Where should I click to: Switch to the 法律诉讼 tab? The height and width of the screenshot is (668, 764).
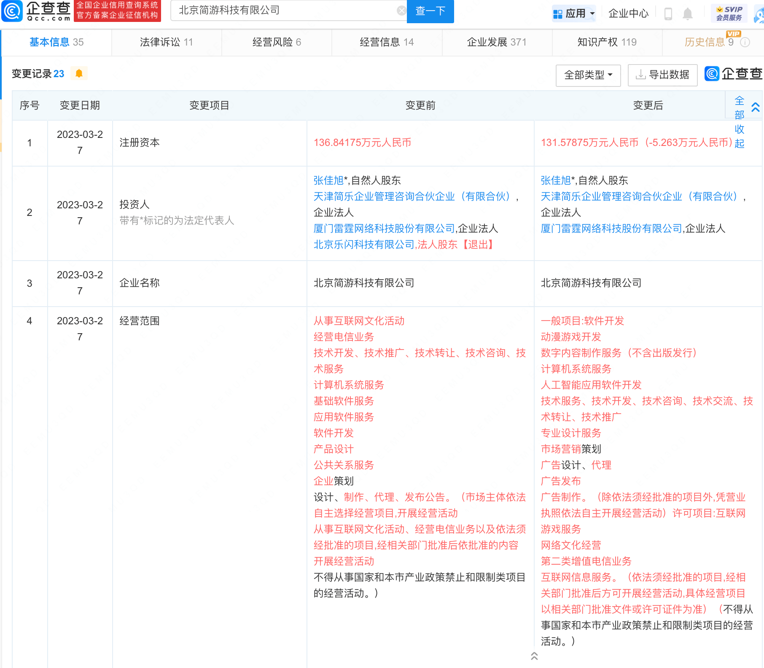point(167,42)
